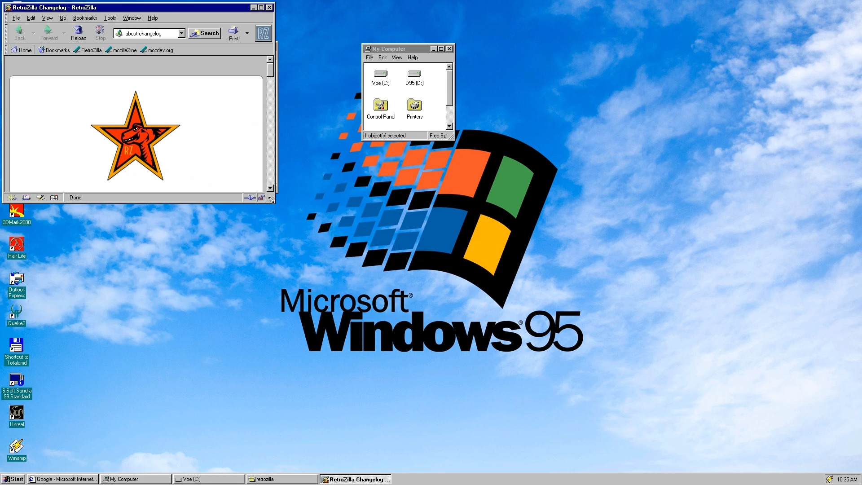Collapse the personal toolbar grippy
The height and width of the screenshot is (485, 862).
[x=7, y=50]
